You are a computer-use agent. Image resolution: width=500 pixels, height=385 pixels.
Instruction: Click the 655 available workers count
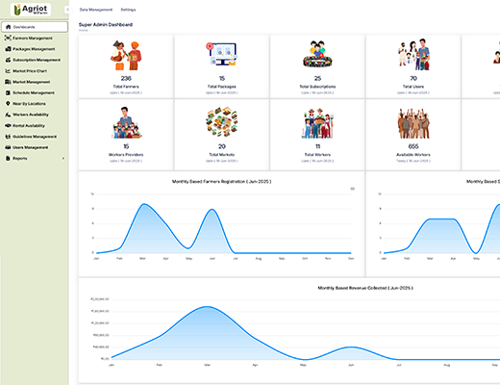[413, 146]
